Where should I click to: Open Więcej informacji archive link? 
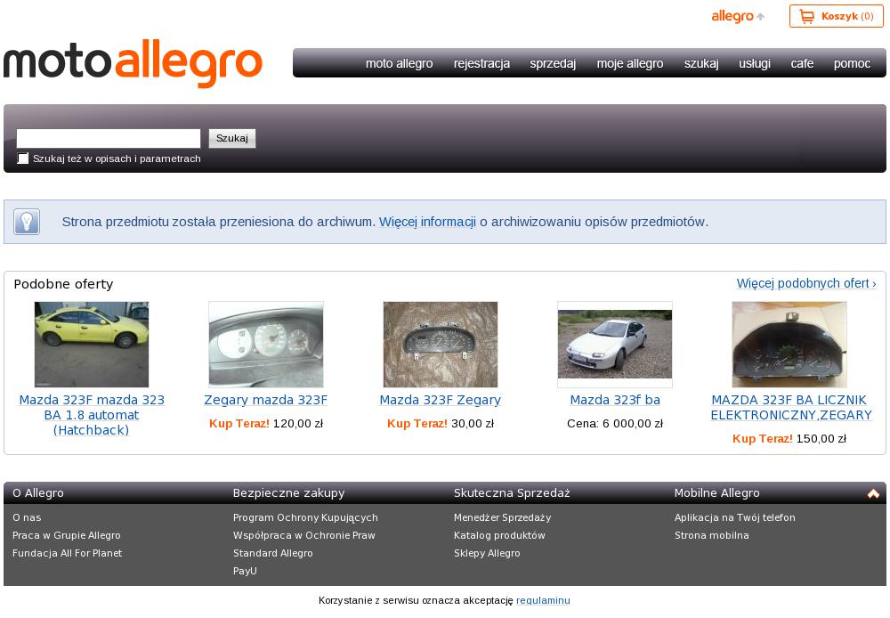coord(427,222)
